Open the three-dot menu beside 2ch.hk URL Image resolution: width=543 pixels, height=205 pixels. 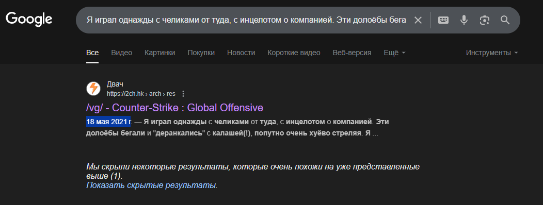184,94
